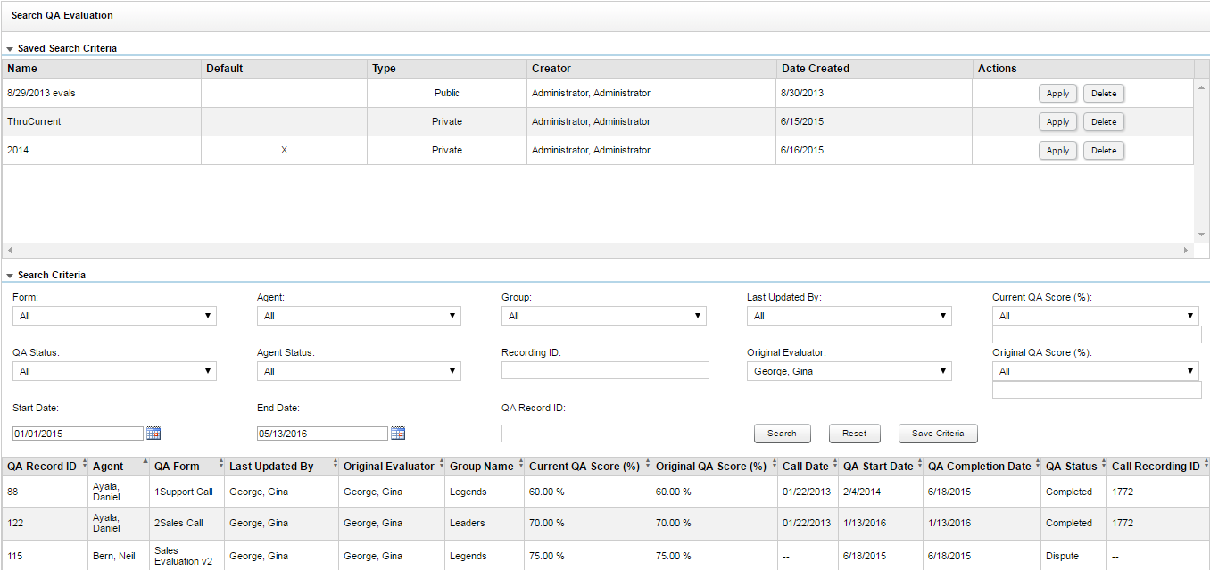
Task: Sort by Current QA Score column
Action: tap(646, 466)
